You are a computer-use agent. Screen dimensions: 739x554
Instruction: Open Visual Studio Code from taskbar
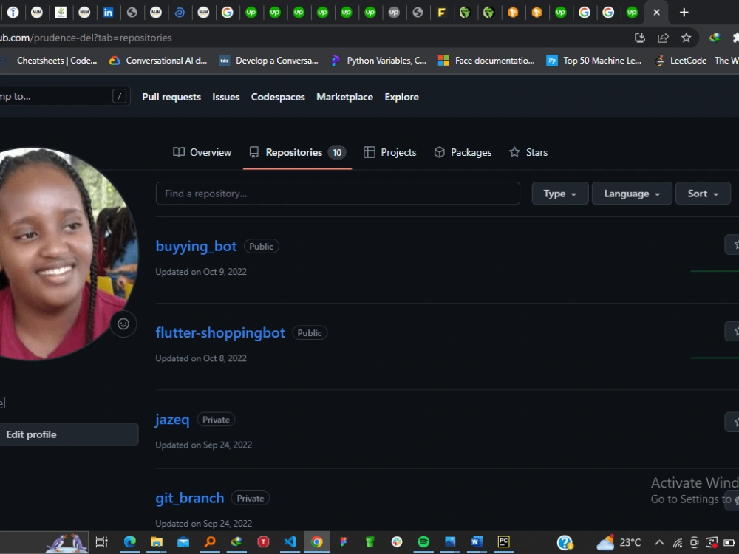290,542
